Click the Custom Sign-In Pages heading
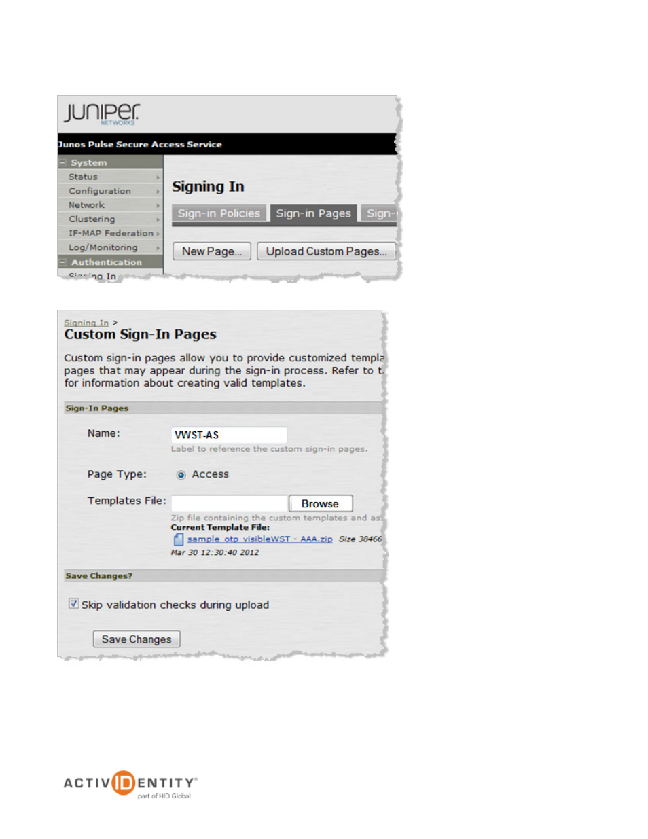The image size is (648, 839). (x=141, y=334)
